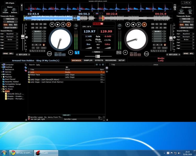Toggle TIMECODE mode on the right deck

(186, 19)
